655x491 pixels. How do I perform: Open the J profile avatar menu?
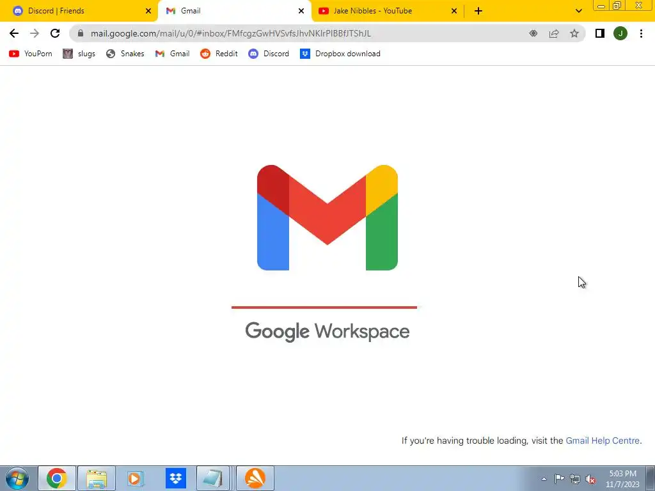pos(620,33)
